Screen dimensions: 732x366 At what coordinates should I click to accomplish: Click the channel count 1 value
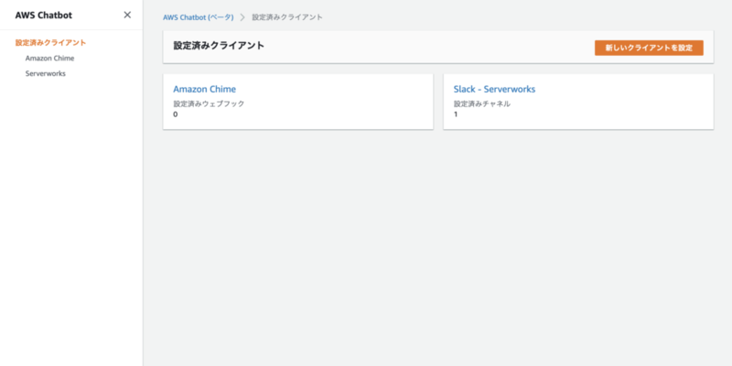click(456, 113)
